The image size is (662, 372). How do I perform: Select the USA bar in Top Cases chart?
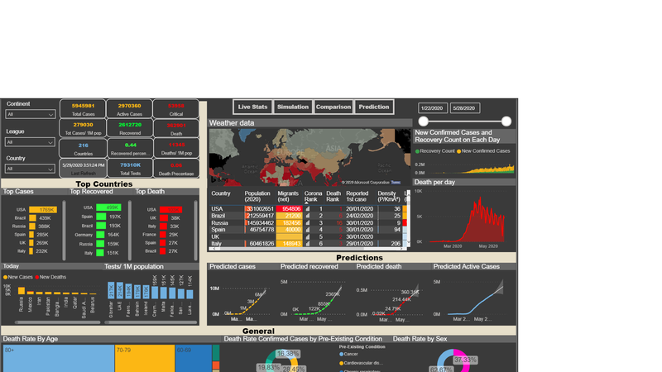[42, 209]
